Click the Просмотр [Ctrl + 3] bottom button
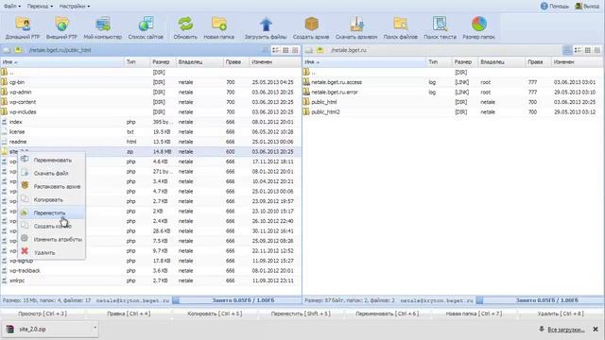The image size is (605, 340). click(43, 314)
